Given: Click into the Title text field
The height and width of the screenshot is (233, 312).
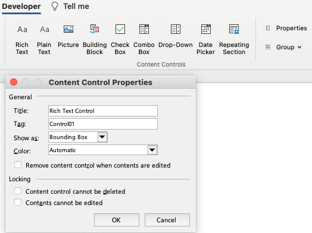Looking at the screenshot, I should [103, 111].
